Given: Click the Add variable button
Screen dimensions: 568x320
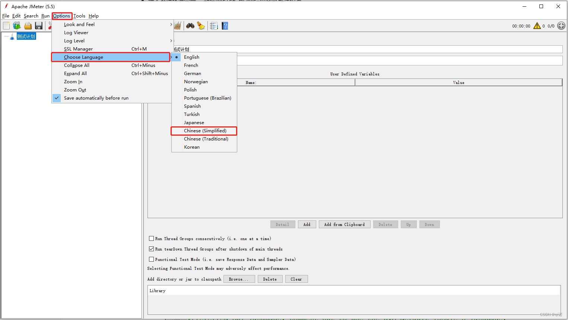Looking at the screenshot, I should 307,224.
